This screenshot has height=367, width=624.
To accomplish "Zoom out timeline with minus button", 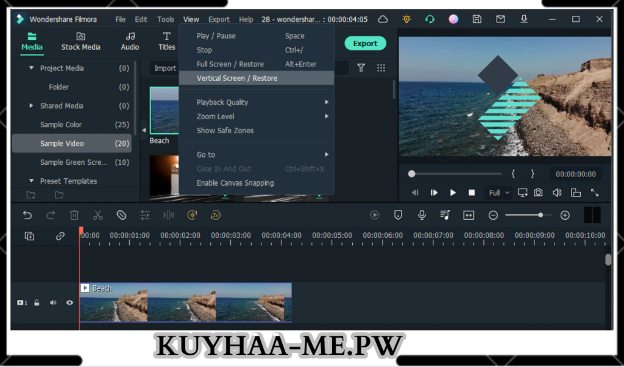I will click(x=493, y=215).
